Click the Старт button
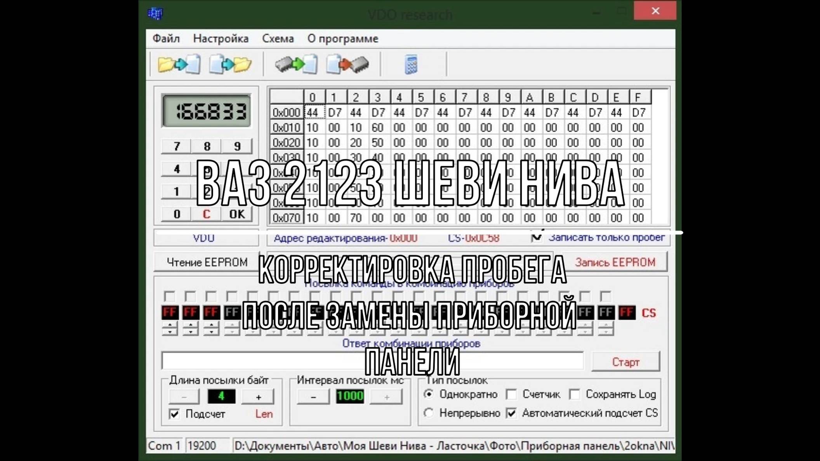 625,362
